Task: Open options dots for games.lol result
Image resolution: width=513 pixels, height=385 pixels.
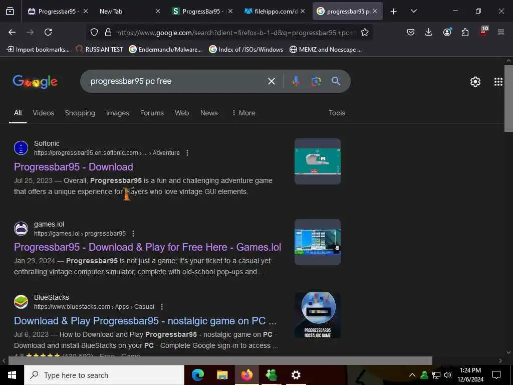Action: pos(133,234)
